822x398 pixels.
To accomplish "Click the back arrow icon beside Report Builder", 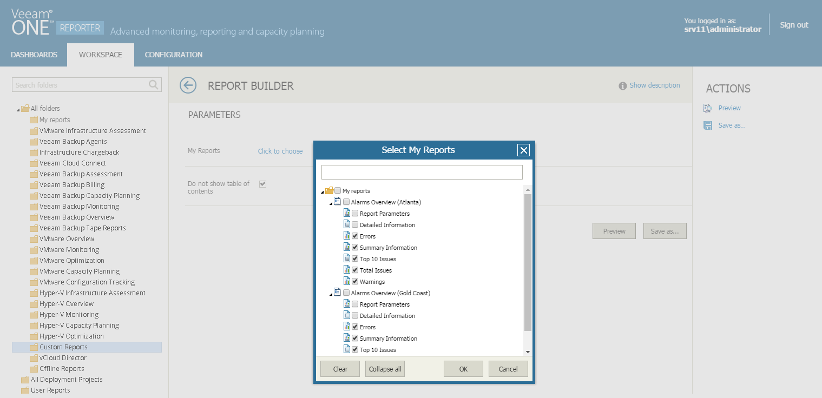I will pos(188,85).
